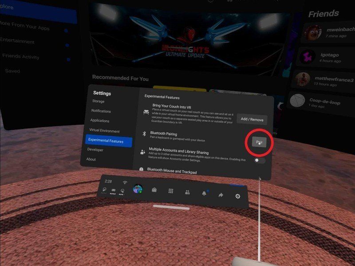Image resolution: width=355 pixels, height=266 pixels.
Task: Open the App Library grid icon
Action: [x=170, y=192]
